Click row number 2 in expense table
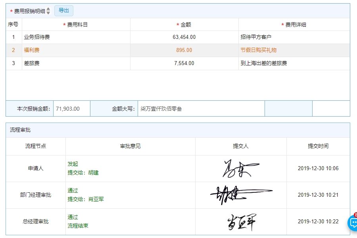 [x=13, y=50]
